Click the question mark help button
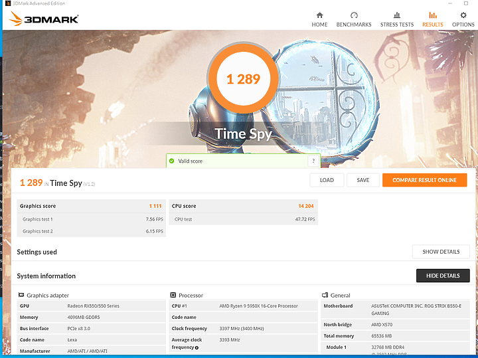This screenshot has height=358, width=478. pyautogui.click(x=313, y=161)
